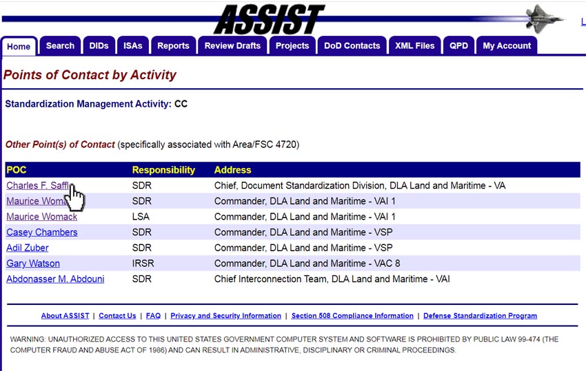
Task: Switch to the DIDs tab
Action: coord(99,46)
